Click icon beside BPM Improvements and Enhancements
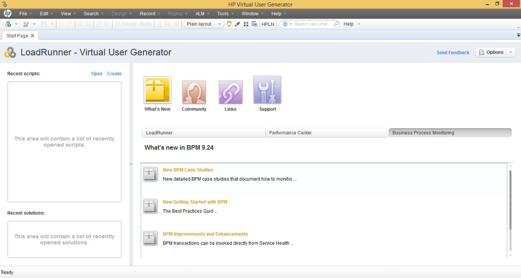 (x=150, y=238)
